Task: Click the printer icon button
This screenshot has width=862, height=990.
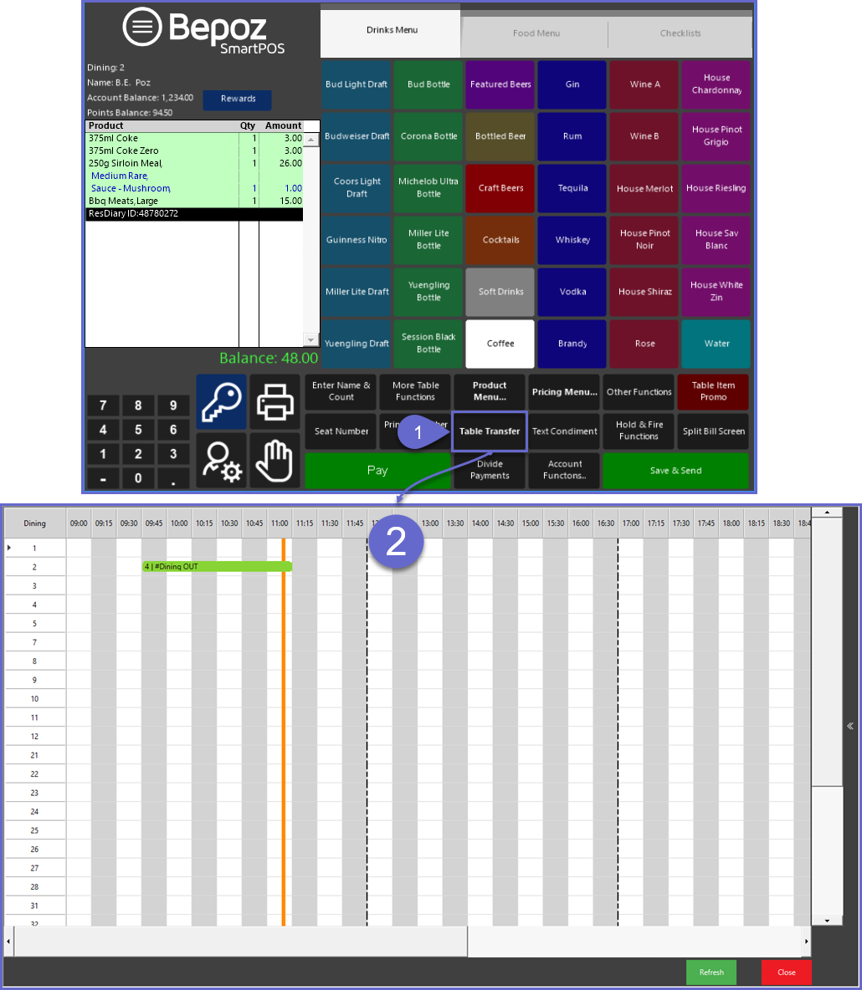Action: [275, 402]
